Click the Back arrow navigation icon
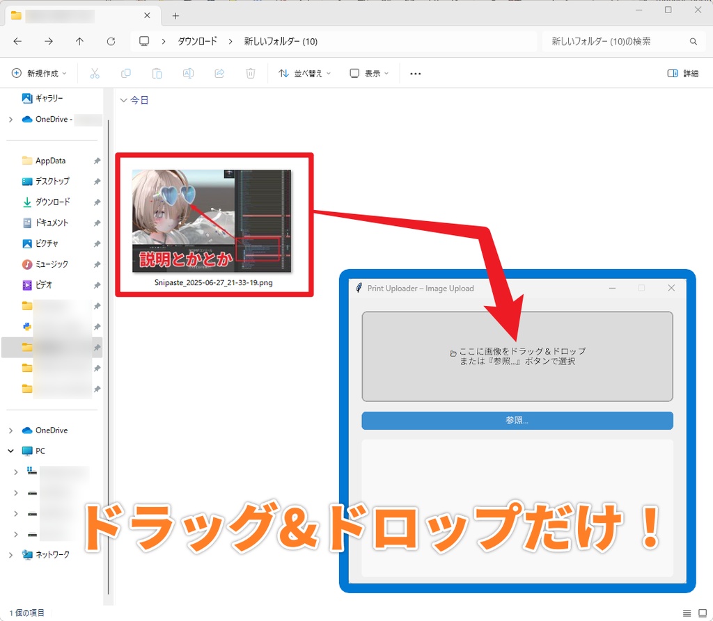The width and height of the screenshot is (713, 621). click(17, 41)
